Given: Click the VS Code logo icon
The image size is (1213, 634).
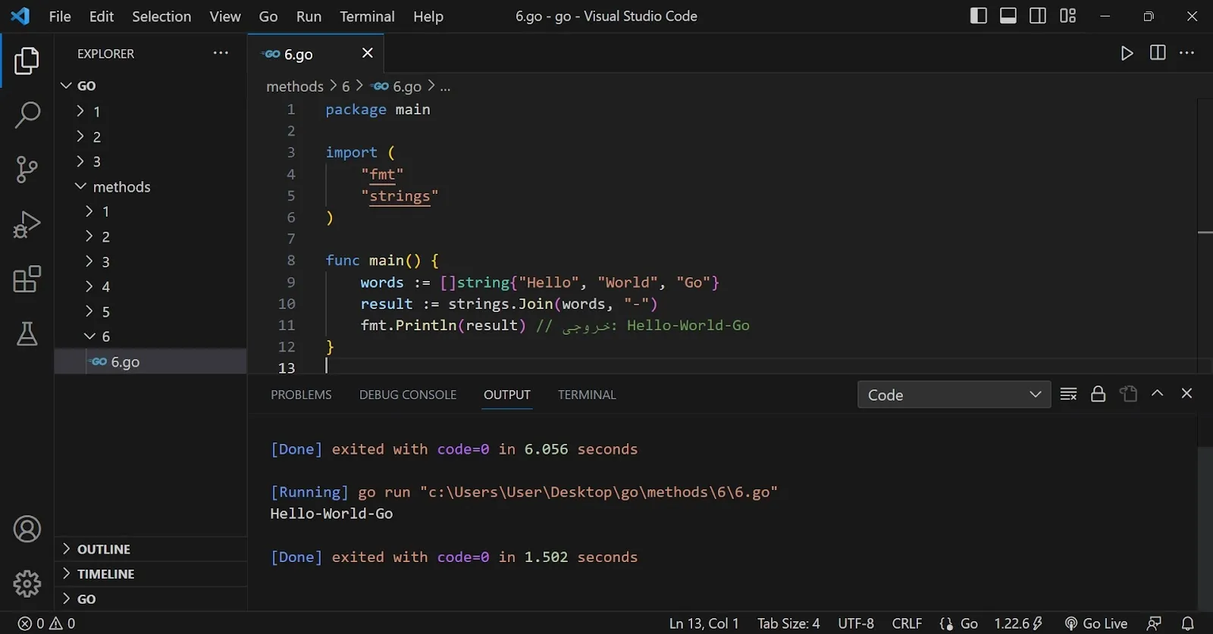Looking at the screenshot, I should pyautogui.click(x=20, y=16).
